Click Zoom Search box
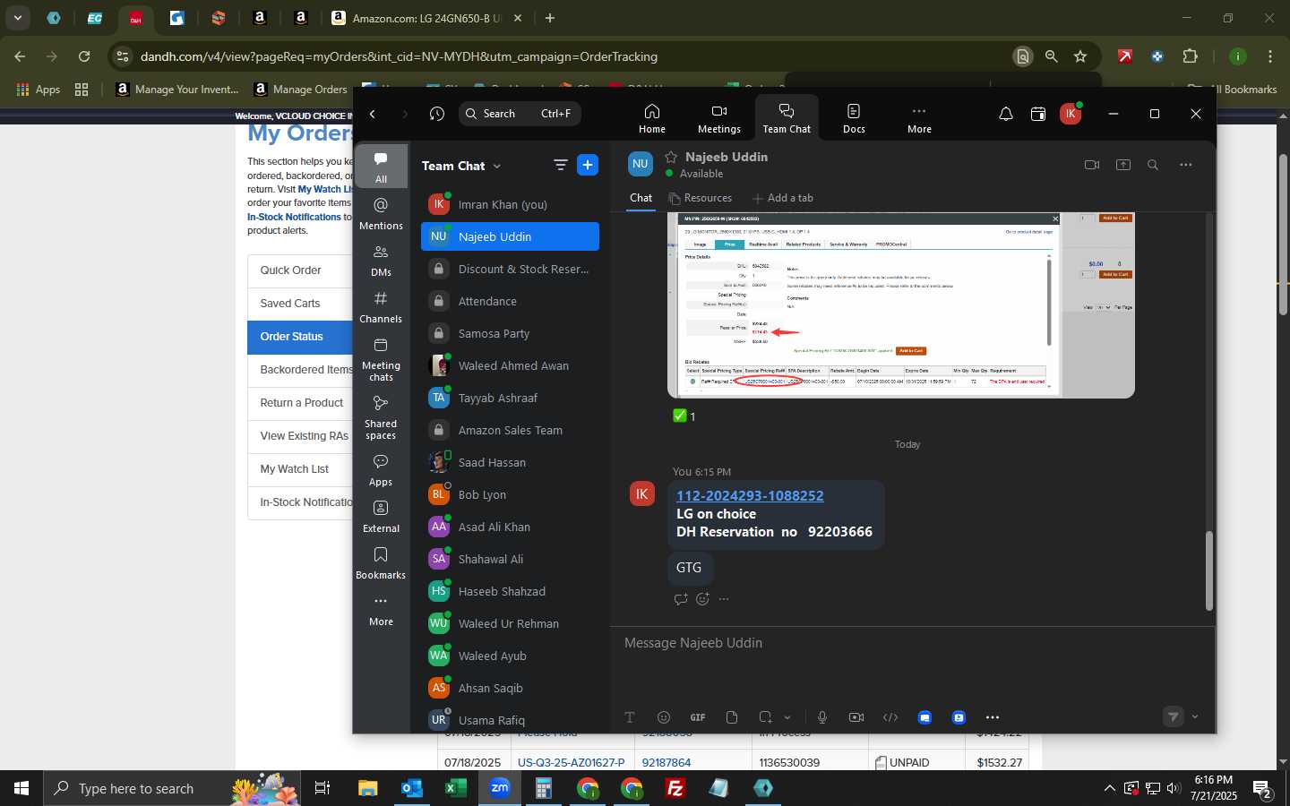The width and height of the screenshot is (1290, 806). pyautogui.click(x=520, y=114)
